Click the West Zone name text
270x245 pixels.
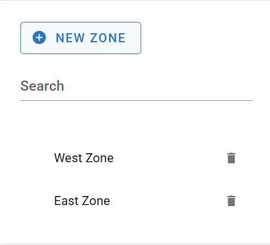[x=84, y=158]
